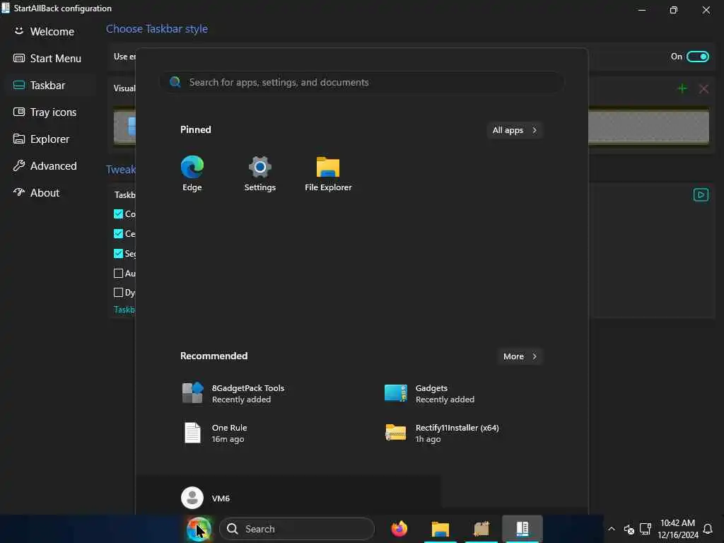The image size is (724, 543).
Task: Open the package box app on taskbar
Action: [x=481, y=529]
